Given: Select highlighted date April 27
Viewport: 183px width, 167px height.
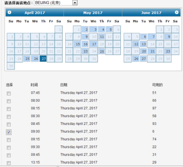Looking at the screenshot, I should [x=43, y=59].
